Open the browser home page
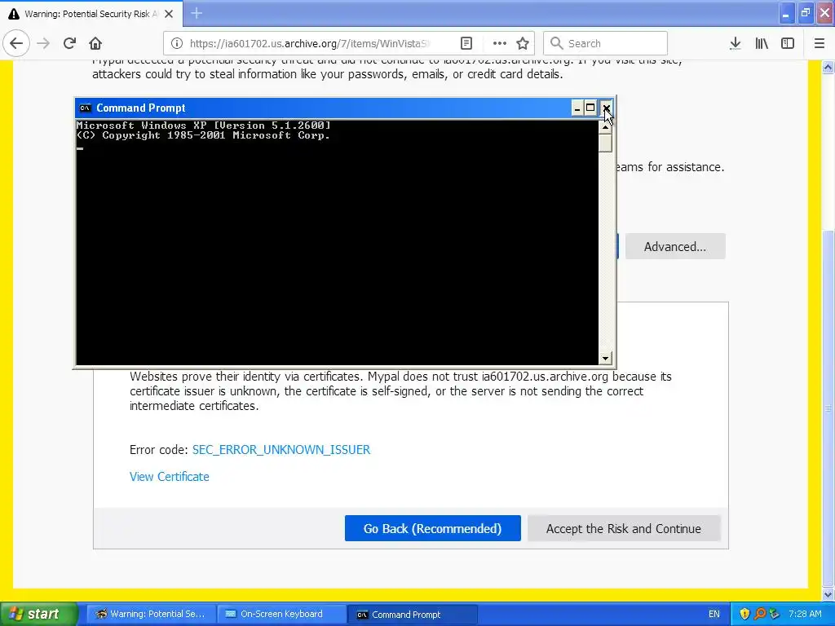The width and height of the screenshot is (835, 626). [95, 43]
